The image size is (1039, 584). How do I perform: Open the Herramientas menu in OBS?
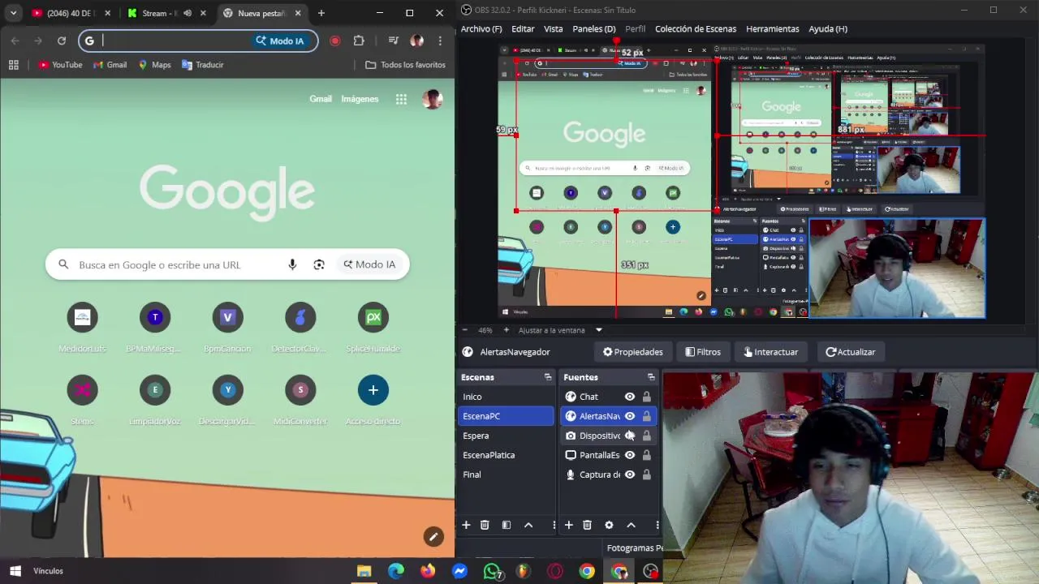coord(773,28)
